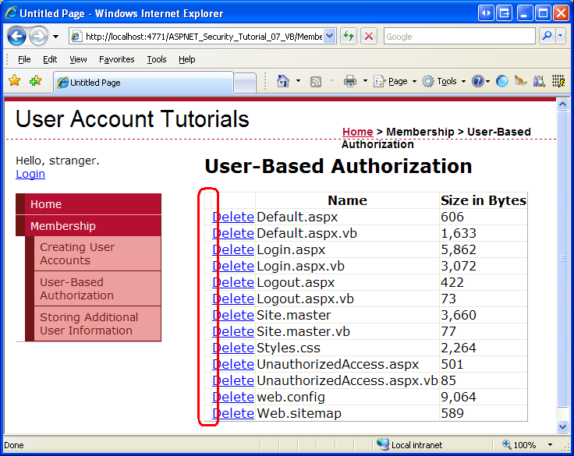The image size is (574, 456).
Task: Click the Login link
Action: point(30,174)
